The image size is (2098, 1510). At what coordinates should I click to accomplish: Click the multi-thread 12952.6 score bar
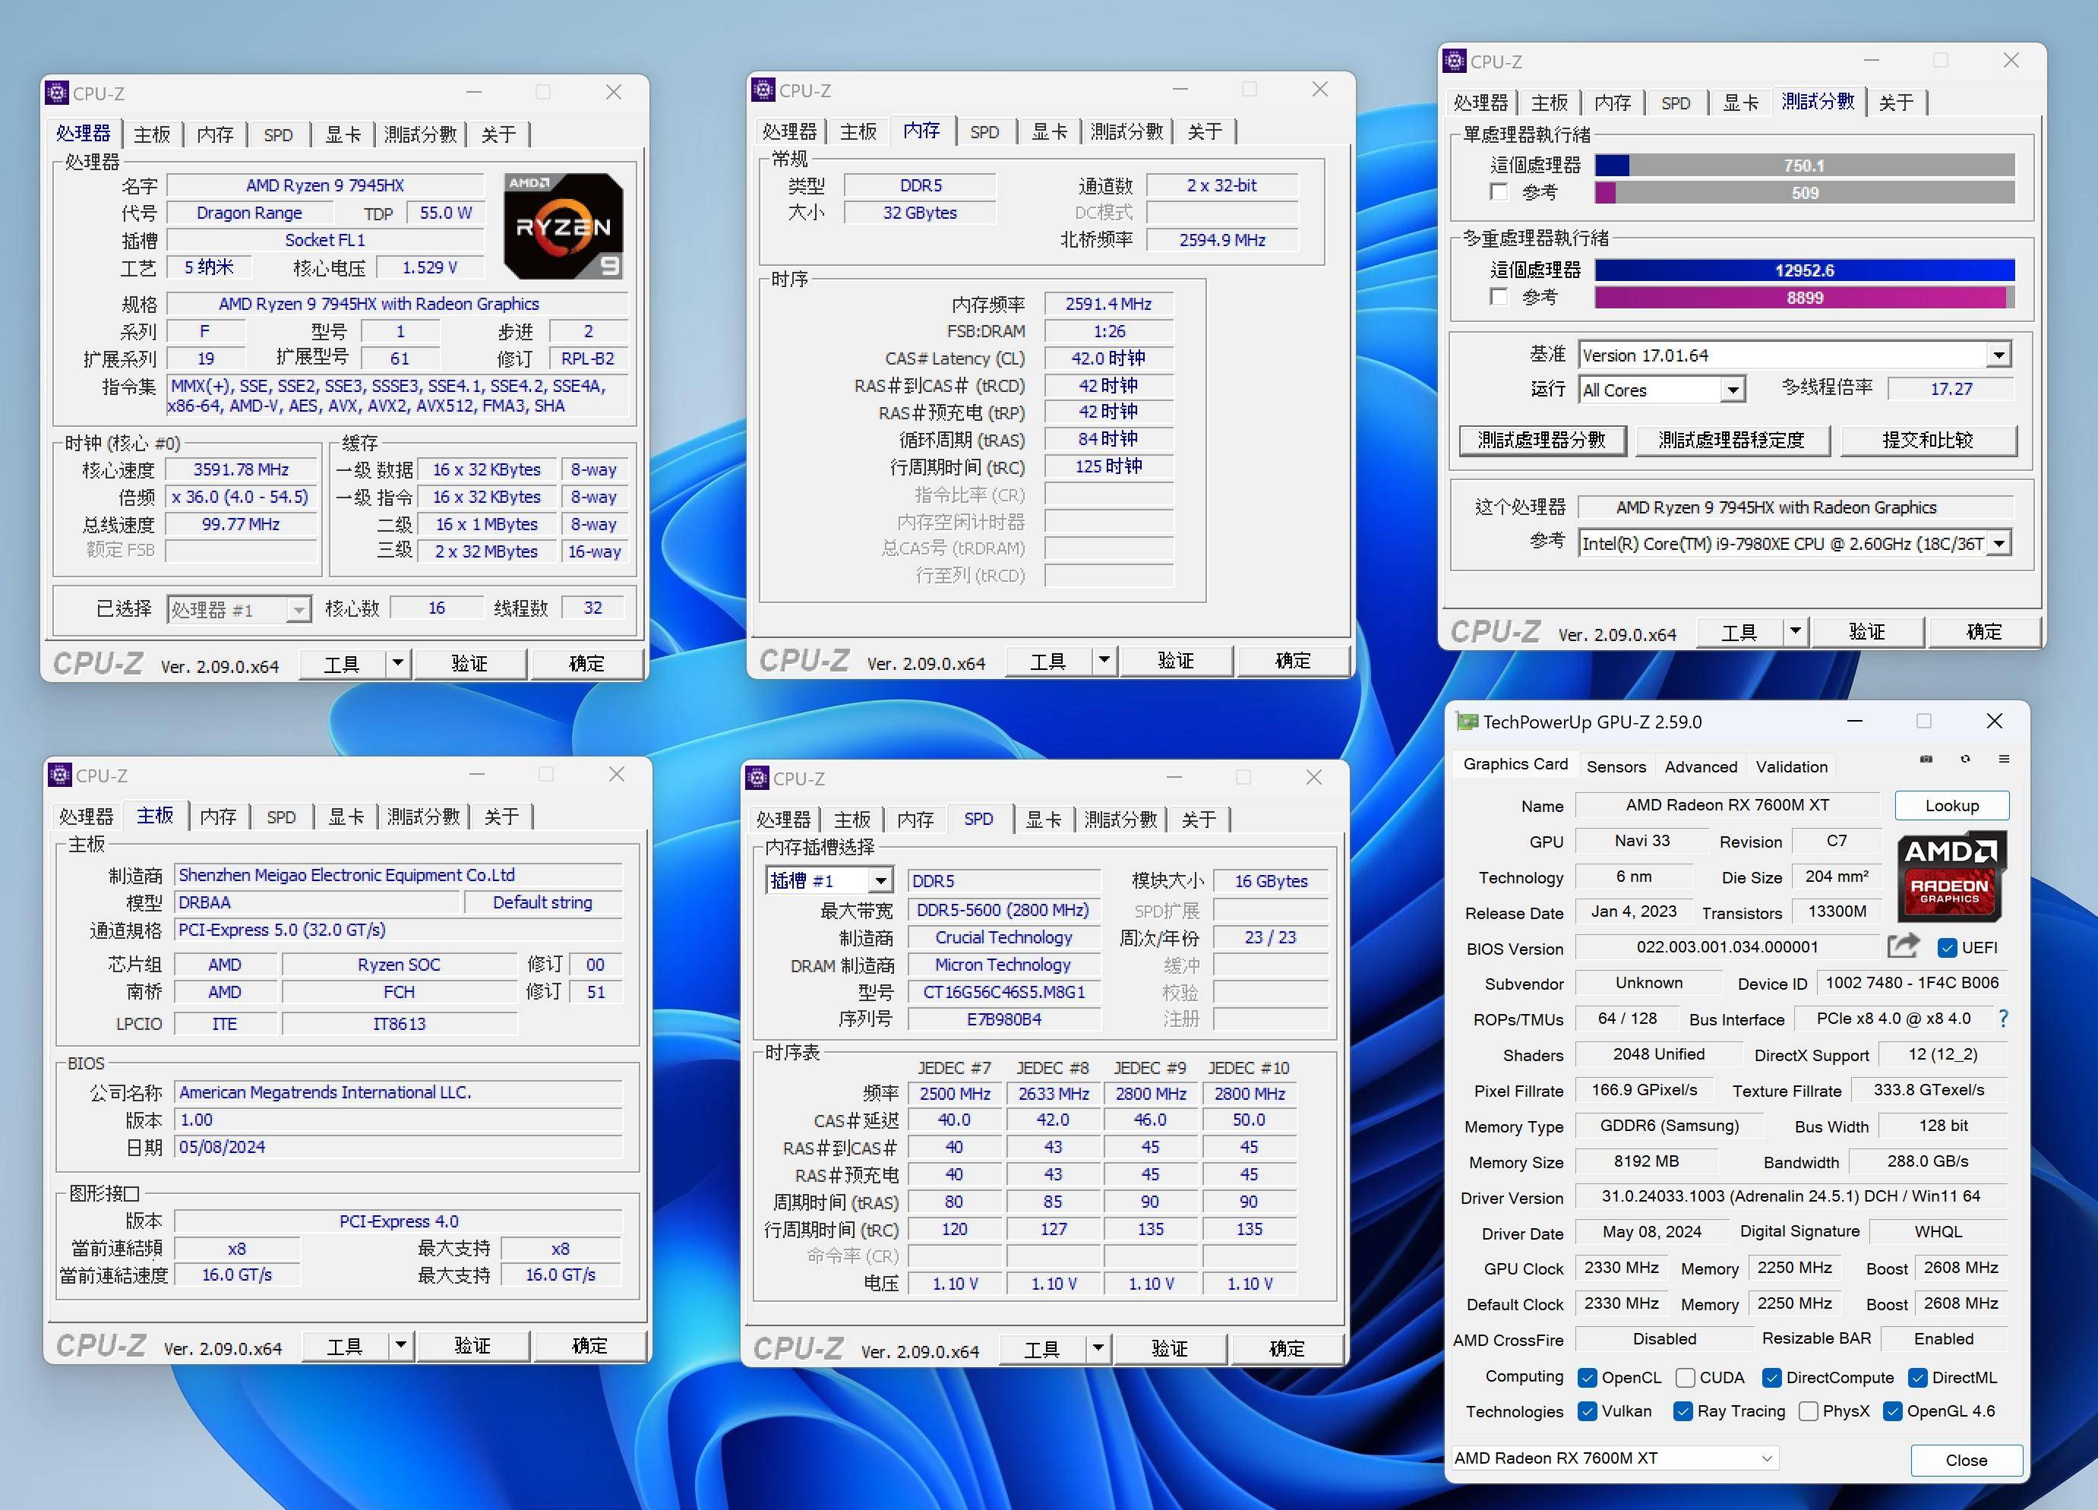(x=1804, y=270)
